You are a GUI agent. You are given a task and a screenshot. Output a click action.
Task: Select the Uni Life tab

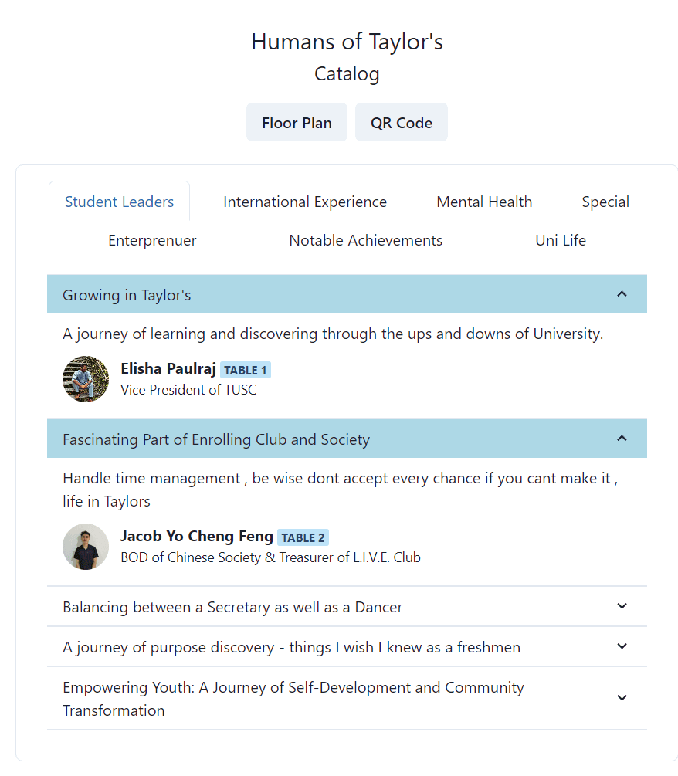pos(561,240)
